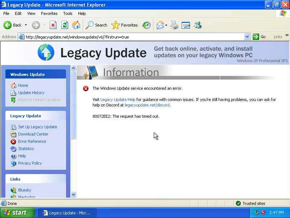Open the Messenger people icon

198,25
